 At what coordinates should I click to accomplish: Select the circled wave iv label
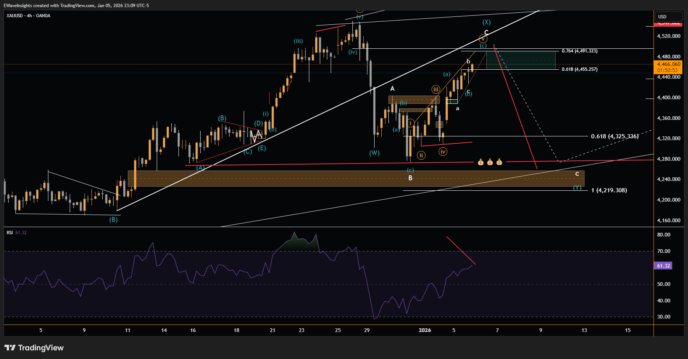click(x=443, y=151)
